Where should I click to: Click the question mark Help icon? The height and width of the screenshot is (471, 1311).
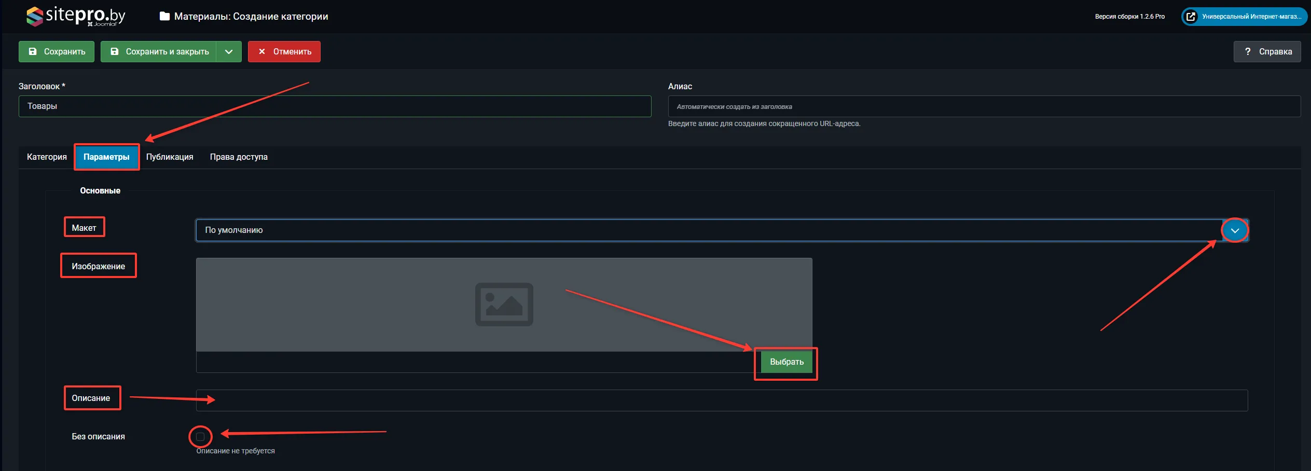(1248, 52)
